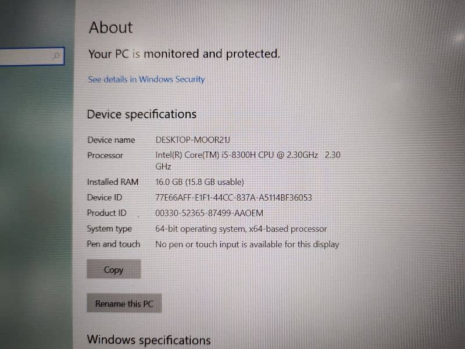Click the Product ID value 00330-52365-87499-AAOEM
The image size is (465, 349).
click(209, 213)
